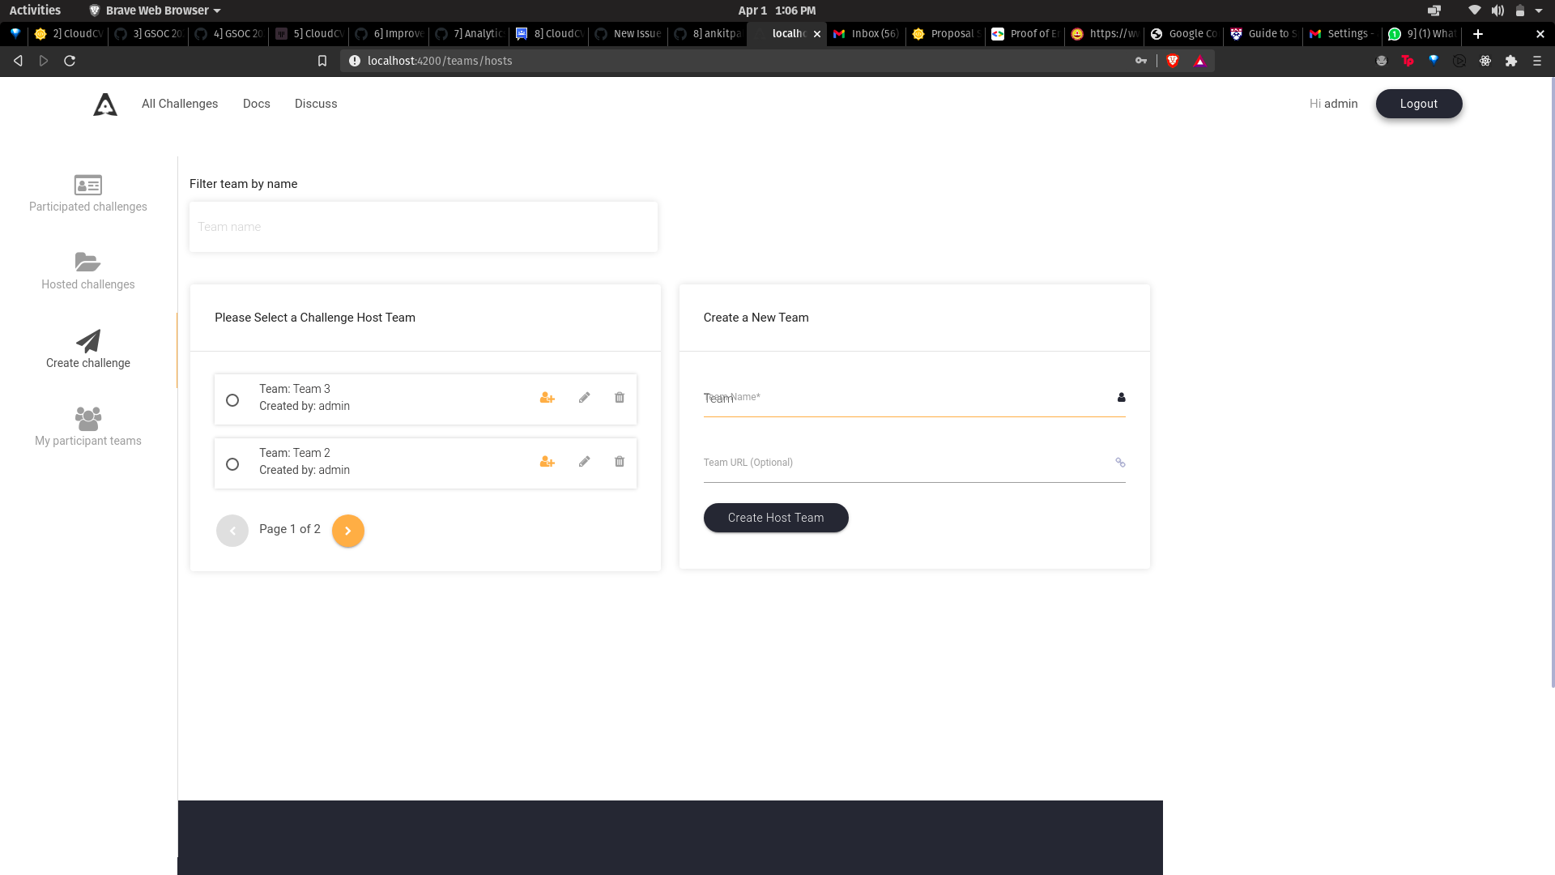
Task: Delete Team 3 using the trash icon
Action: click(619, 398)
